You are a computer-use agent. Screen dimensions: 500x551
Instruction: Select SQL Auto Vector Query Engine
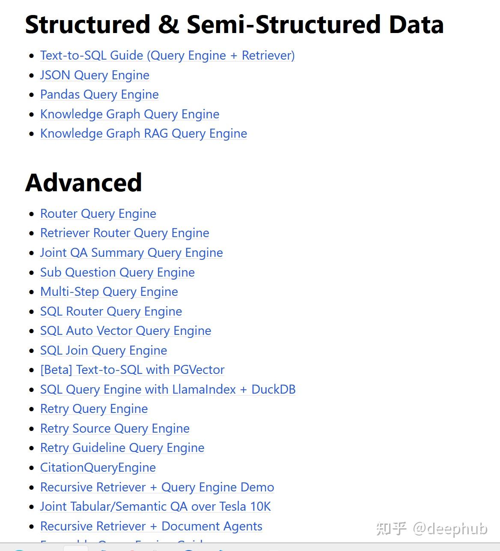click(x=125, y=331)
